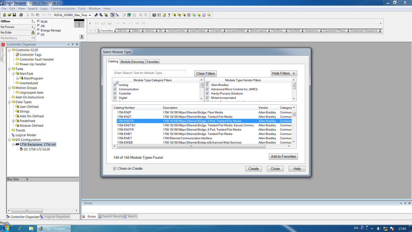Screen dimensions: 412x232
Task: Click the Print icon in the toolbar
Action: [21, 15]
